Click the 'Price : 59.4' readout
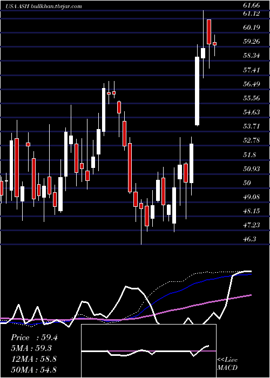 pos(34,337)
